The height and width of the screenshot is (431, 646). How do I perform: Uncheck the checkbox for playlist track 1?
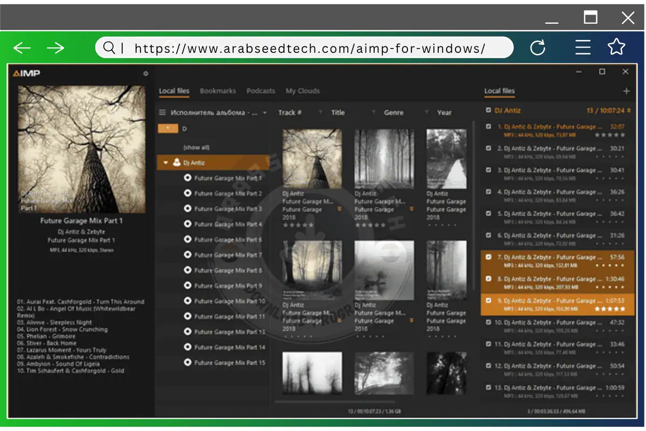pos(488,127)
